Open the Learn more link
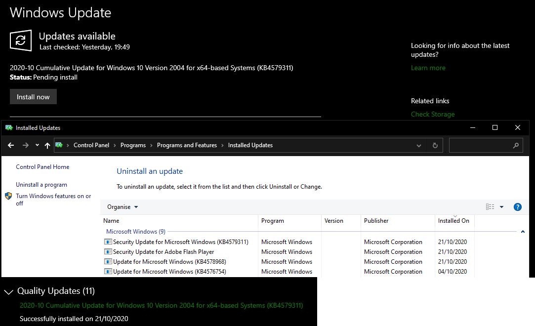Screen dimensions: 535x326 tap(428, 68)
